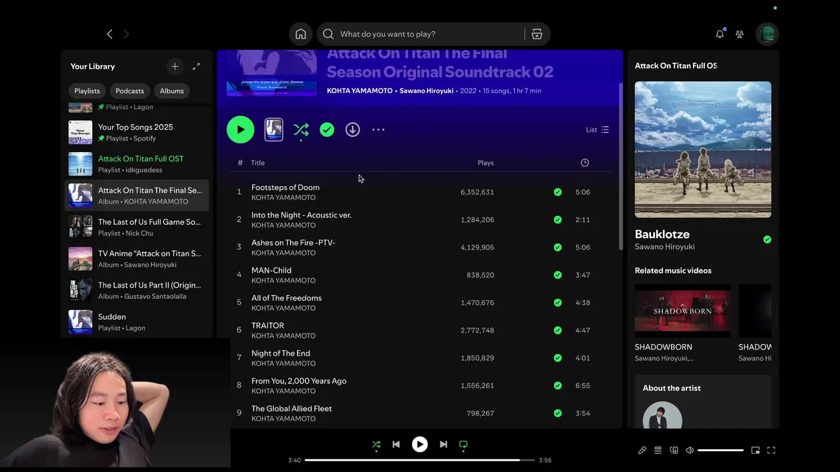The image size is (840, 472).
Task: Toggle saved checkmark beside Bauklotze
Action: tap(766, 239)
